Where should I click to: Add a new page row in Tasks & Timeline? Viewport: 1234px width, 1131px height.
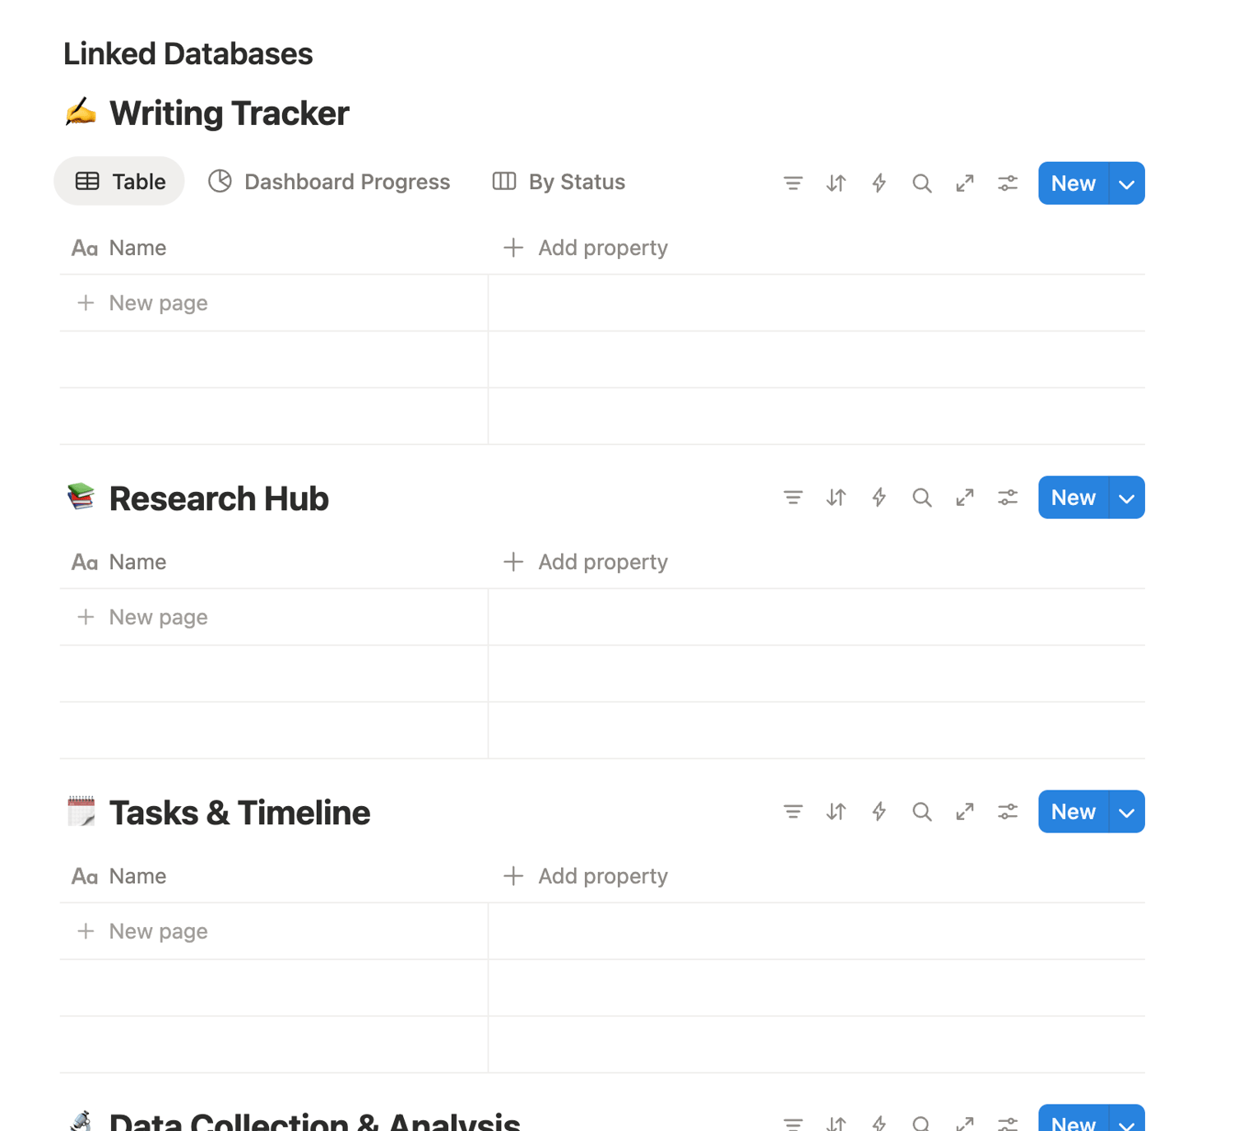point(158,931)
